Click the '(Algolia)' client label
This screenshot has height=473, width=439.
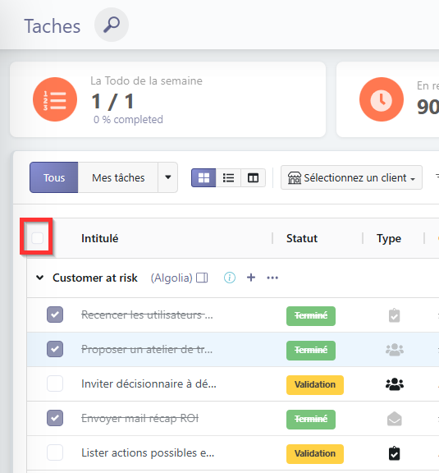pyautogui.click(x=171, y=278)
